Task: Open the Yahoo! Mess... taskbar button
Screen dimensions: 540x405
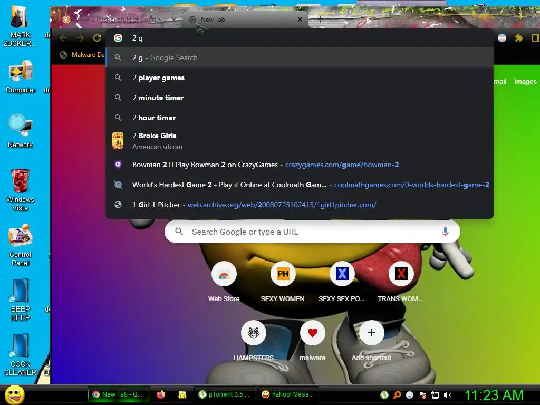Action: pyautogui.click(x=288, y=394)
